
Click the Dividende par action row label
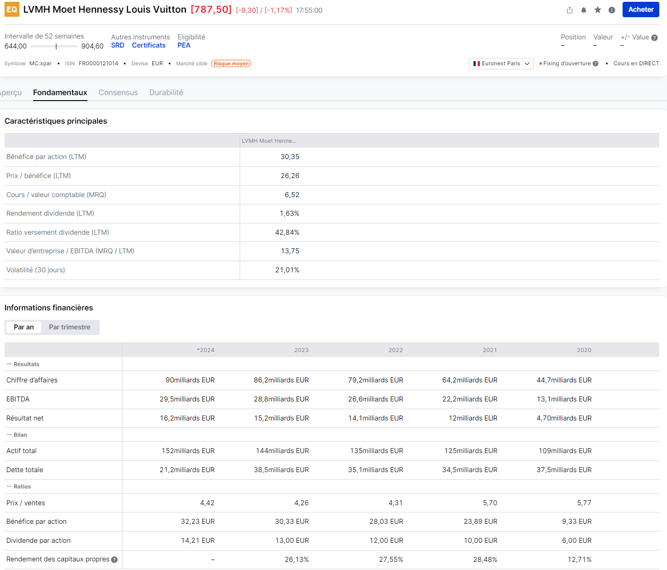[39, 541]
